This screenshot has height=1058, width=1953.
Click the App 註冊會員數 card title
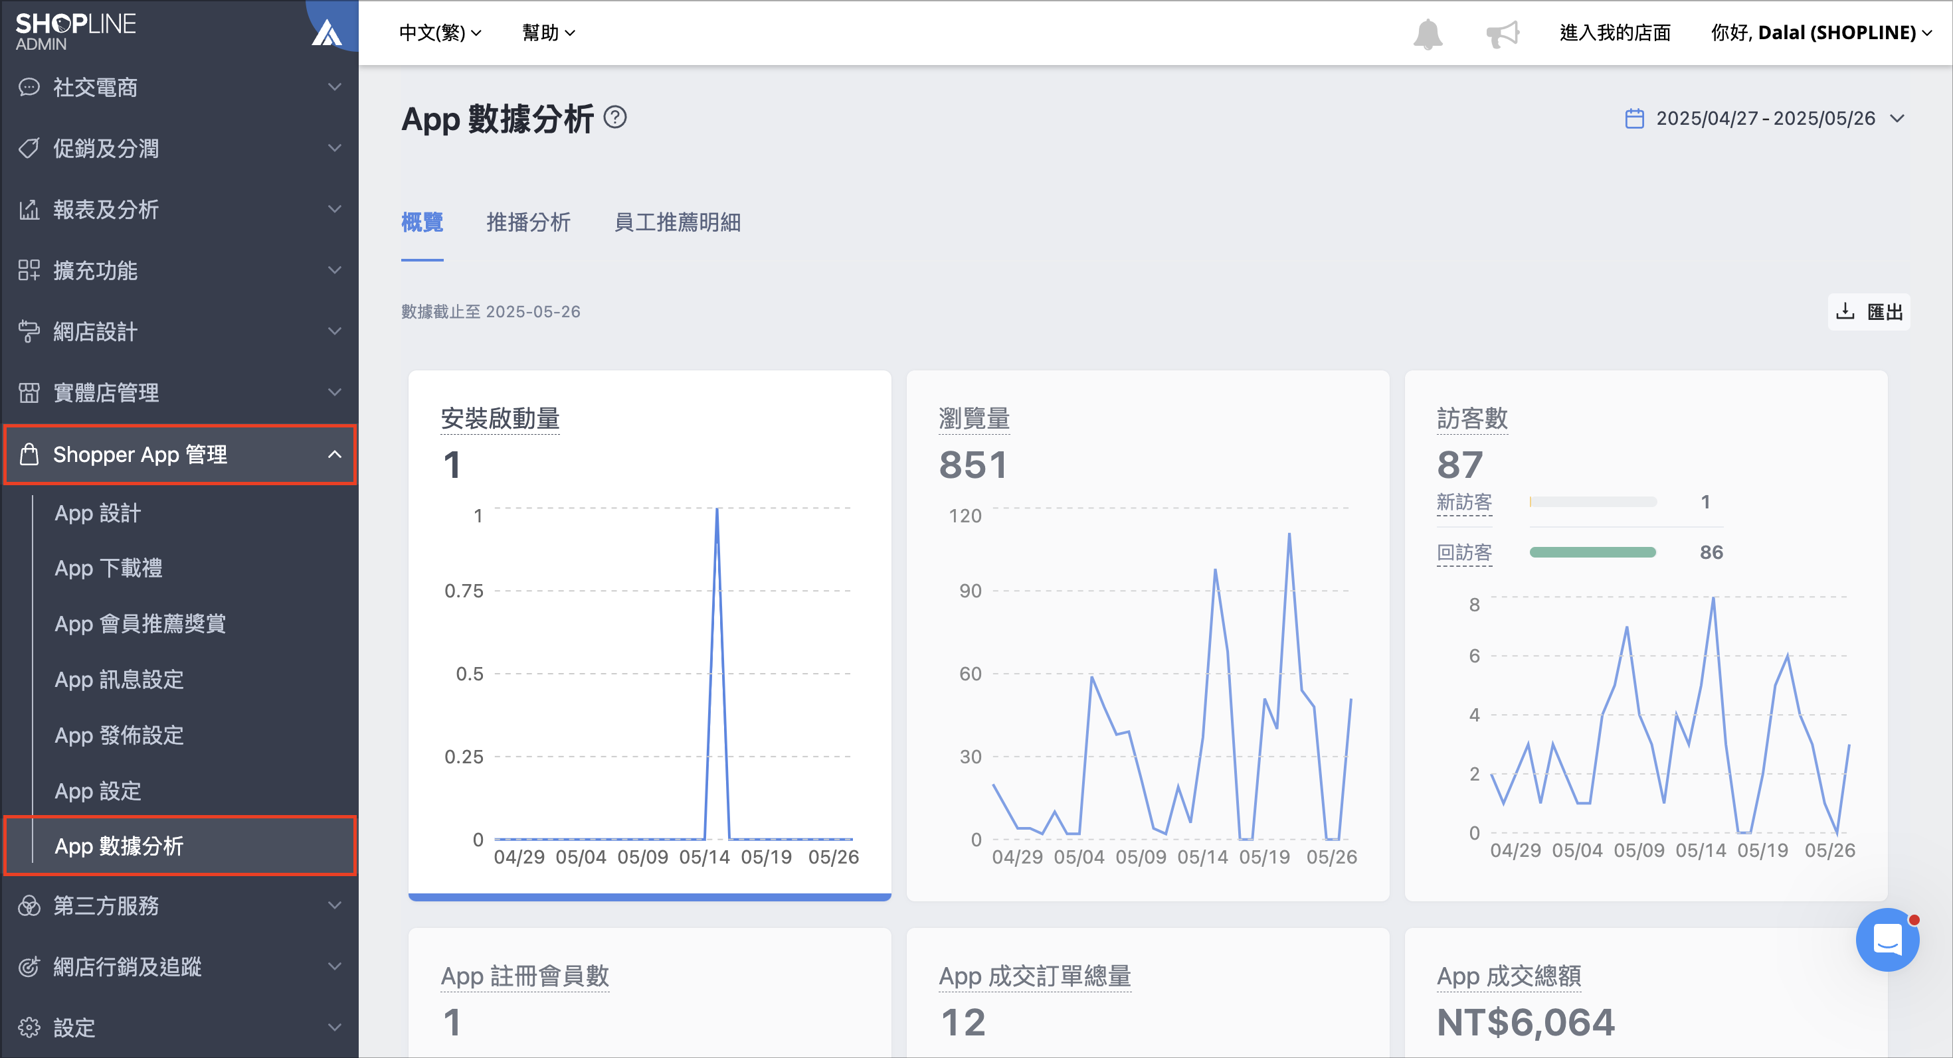[x=525, y=976]
